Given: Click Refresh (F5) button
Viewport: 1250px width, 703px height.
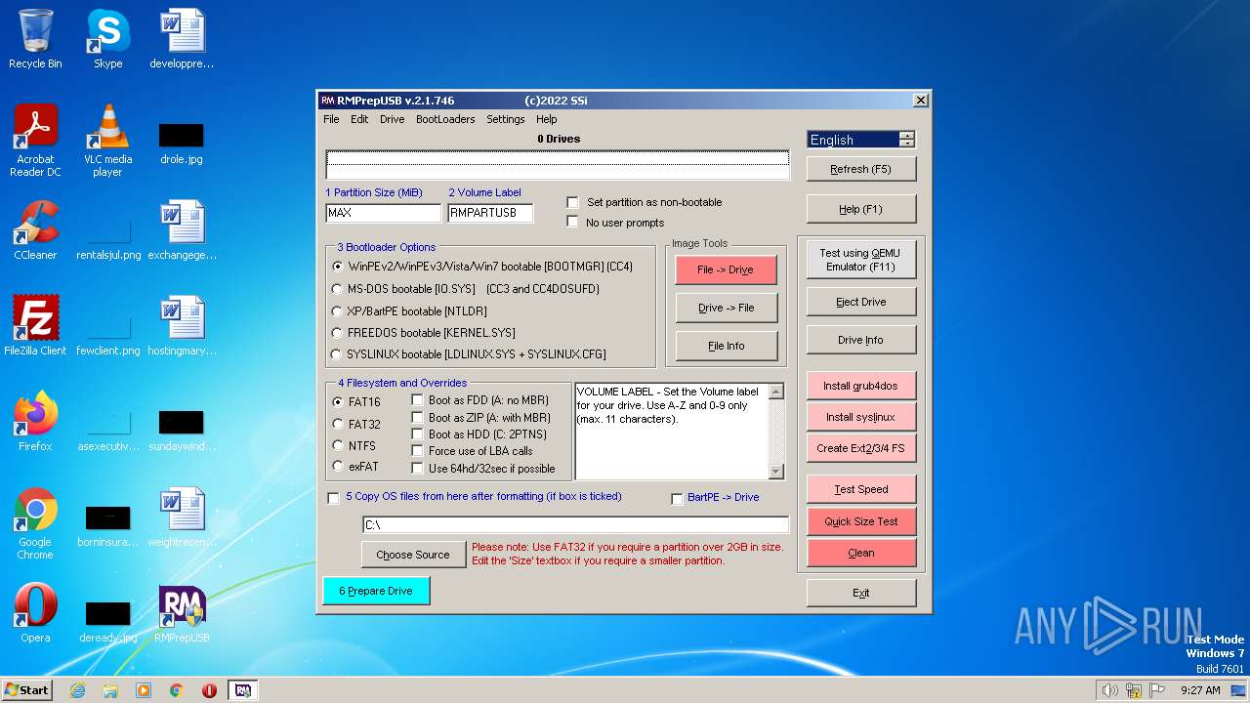Looking at the screenshot, I should click(x=861, y=169).
